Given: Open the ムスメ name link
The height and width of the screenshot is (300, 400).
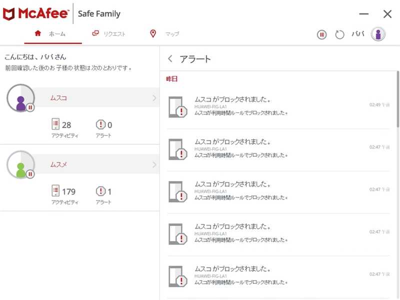Looking at the screenshot, I should click(58, 164).
